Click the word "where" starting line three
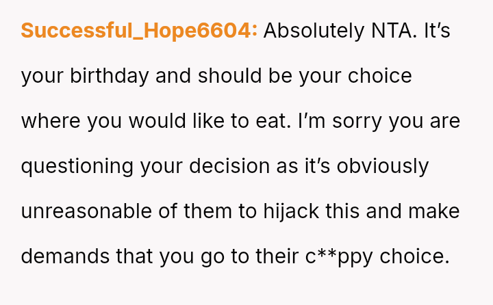 [51, 121]
